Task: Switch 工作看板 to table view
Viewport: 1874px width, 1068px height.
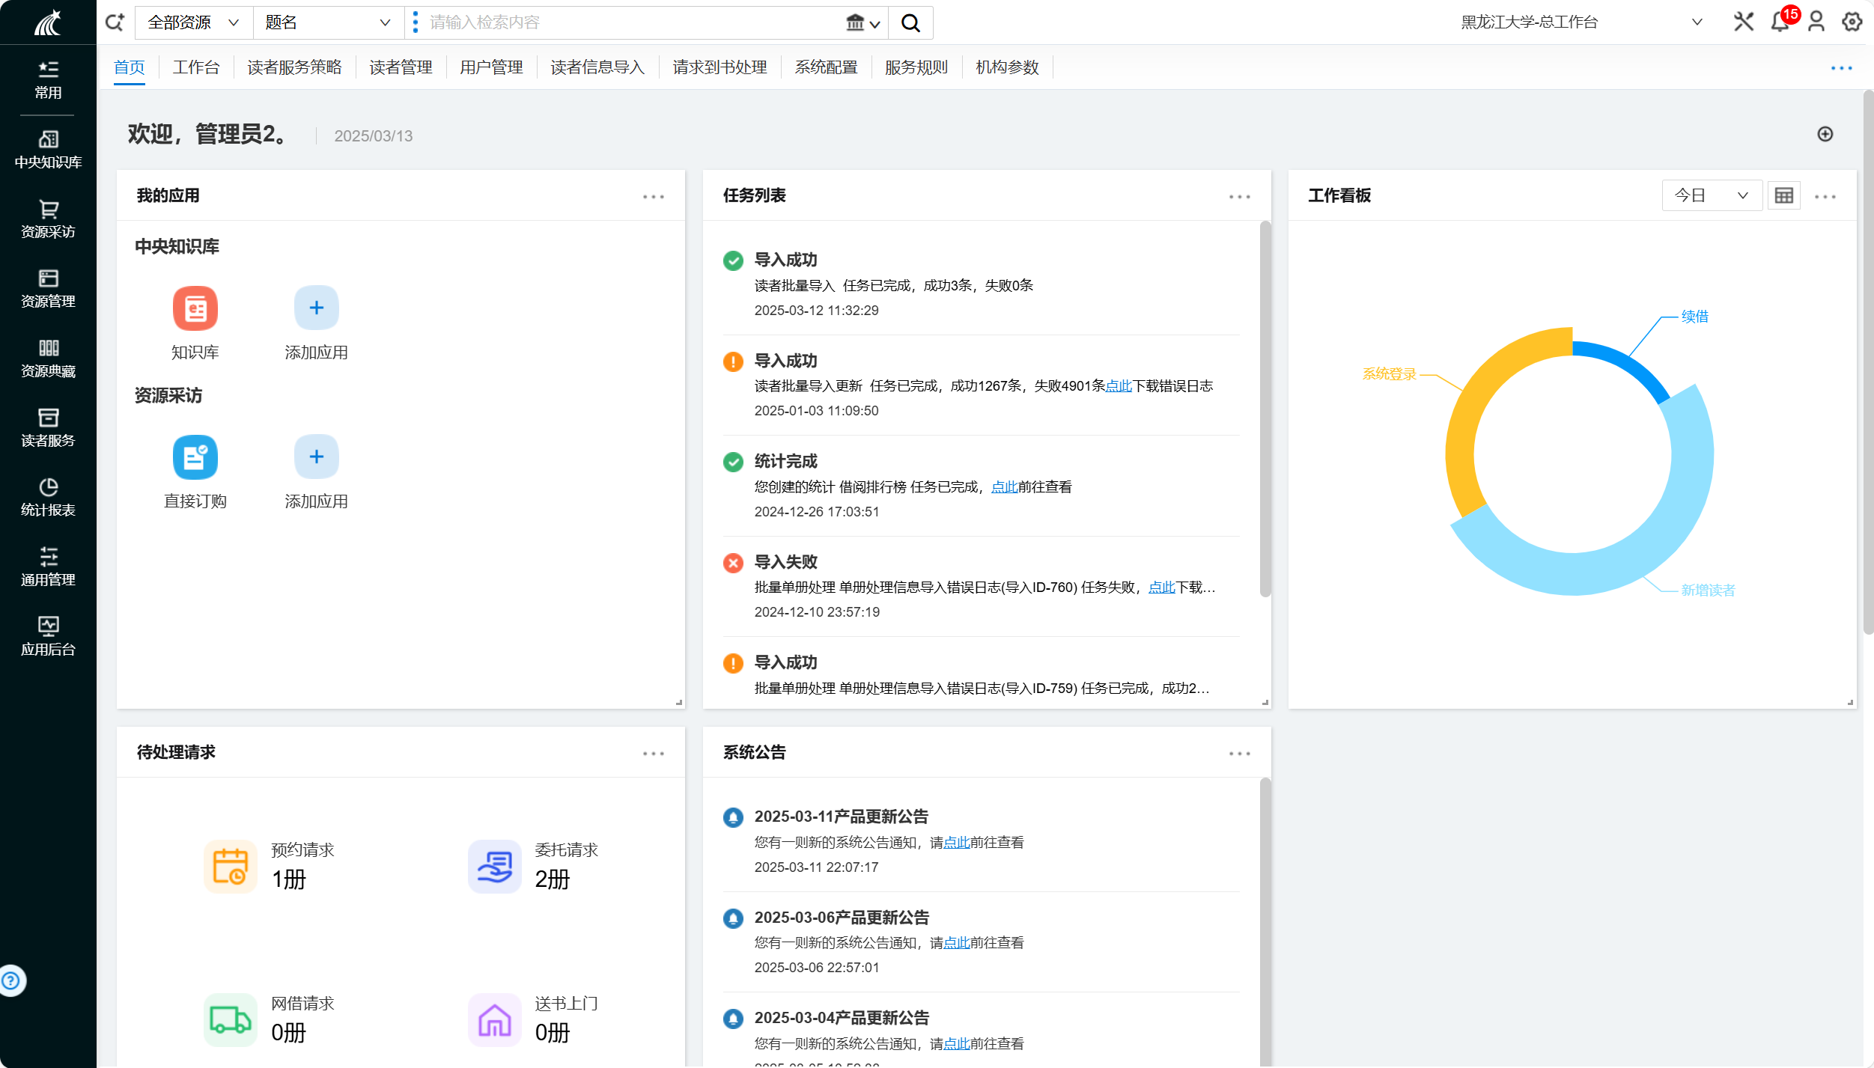Action: coord(1784,196)
